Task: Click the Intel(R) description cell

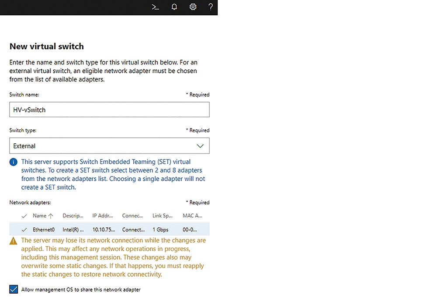Action: 73,230
